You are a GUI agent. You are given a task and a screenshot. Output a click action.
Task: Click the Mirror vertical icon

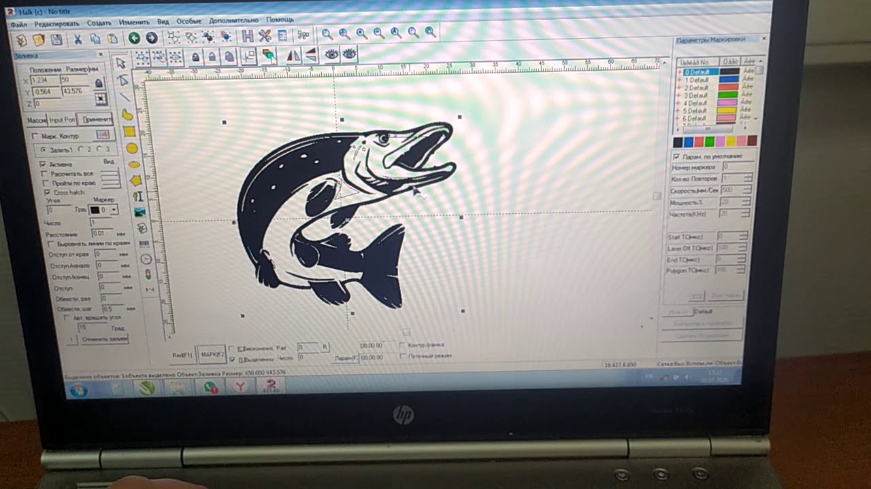(310, 54)
